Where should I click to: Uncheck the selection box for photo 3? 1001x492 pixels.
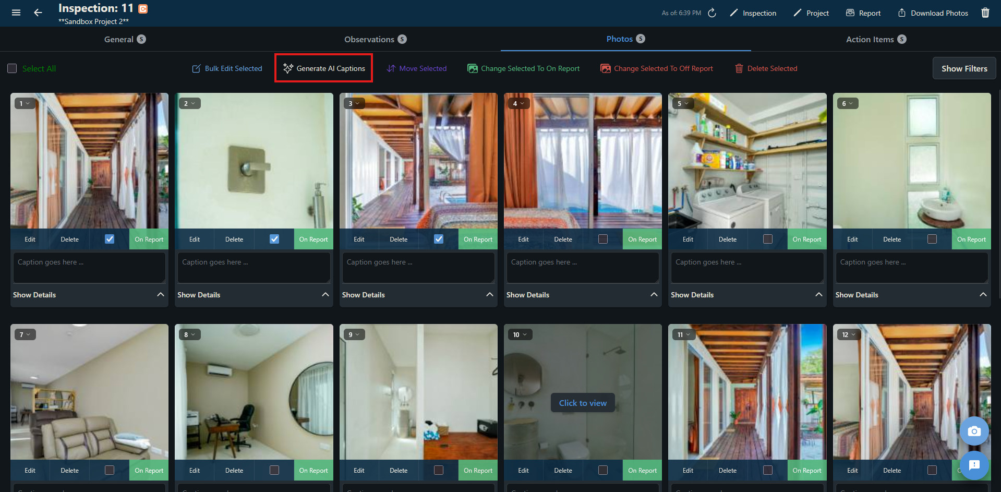(439, 239)
